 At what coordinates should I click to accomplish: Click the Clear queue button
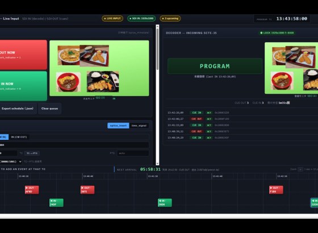(x=50, y=109)
